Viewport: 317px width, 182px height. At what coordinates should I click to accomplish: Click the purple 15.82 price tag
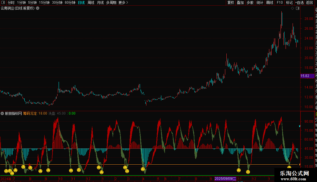coord(307,76)
